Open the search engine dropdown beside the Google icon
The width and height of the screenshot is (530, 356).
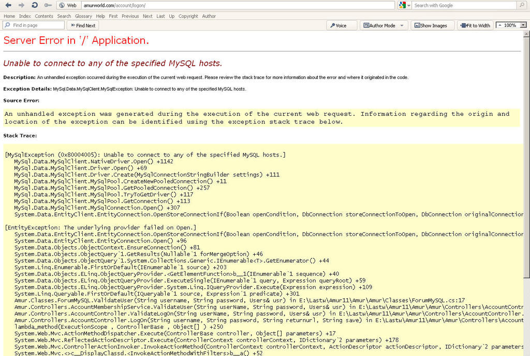point(408,5)
